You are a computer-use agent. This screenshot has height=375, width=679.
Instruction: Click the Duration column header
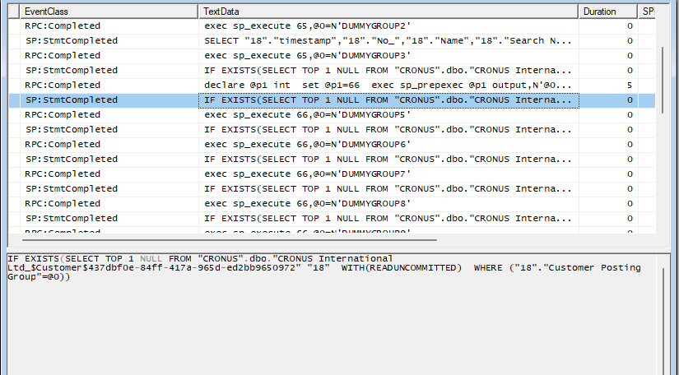pos(608,12)
